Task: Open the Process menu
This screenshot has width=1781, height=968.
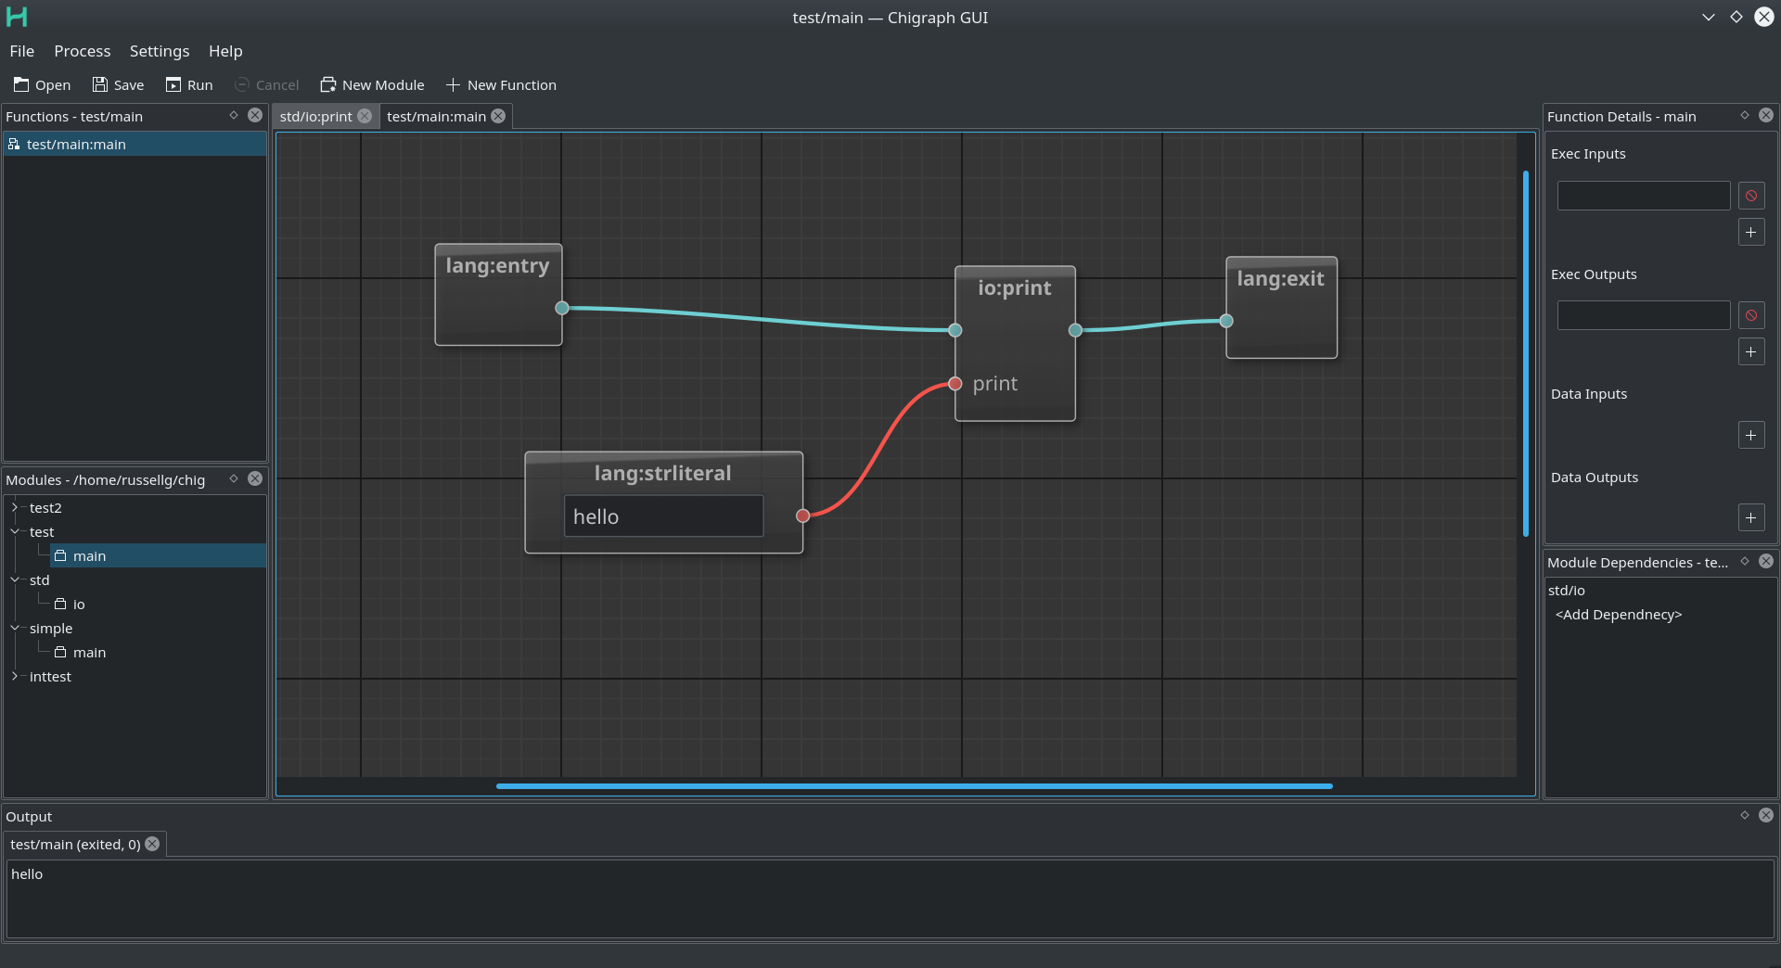Action: (82, 51)
